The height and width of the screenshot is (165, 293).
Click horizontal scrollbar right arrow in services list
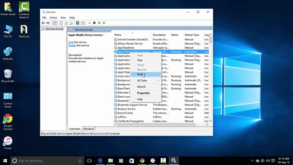(207, 125)
